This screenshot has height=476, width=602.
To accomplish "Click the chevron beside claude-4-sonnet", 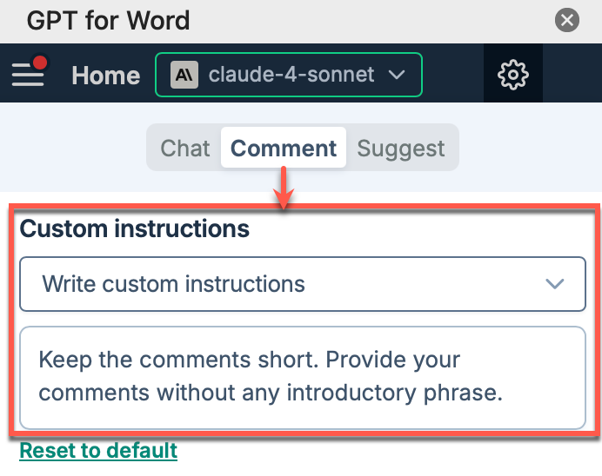I will 397,75.
